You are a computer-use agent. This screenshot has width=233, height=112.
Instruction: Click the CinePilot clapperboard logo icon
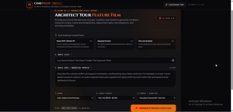[x=29, y=5]
